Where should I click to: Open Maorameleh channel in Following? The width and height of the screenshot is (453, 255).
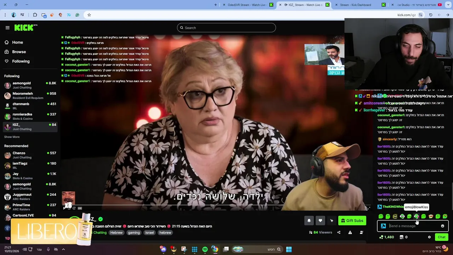pyautogui.click(x=30, y=96)
